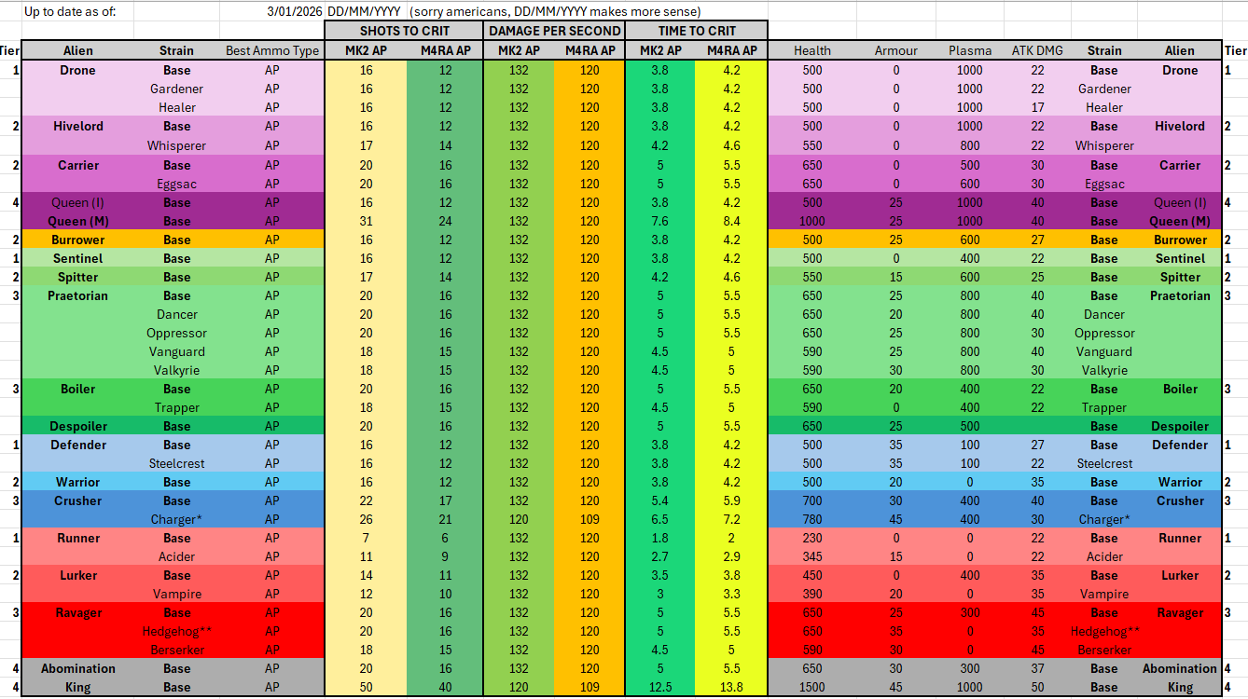This screenshot has height=699, width=1248.
Task: Select the date cell showing 3/01/2026
Action: pos(295,11)
